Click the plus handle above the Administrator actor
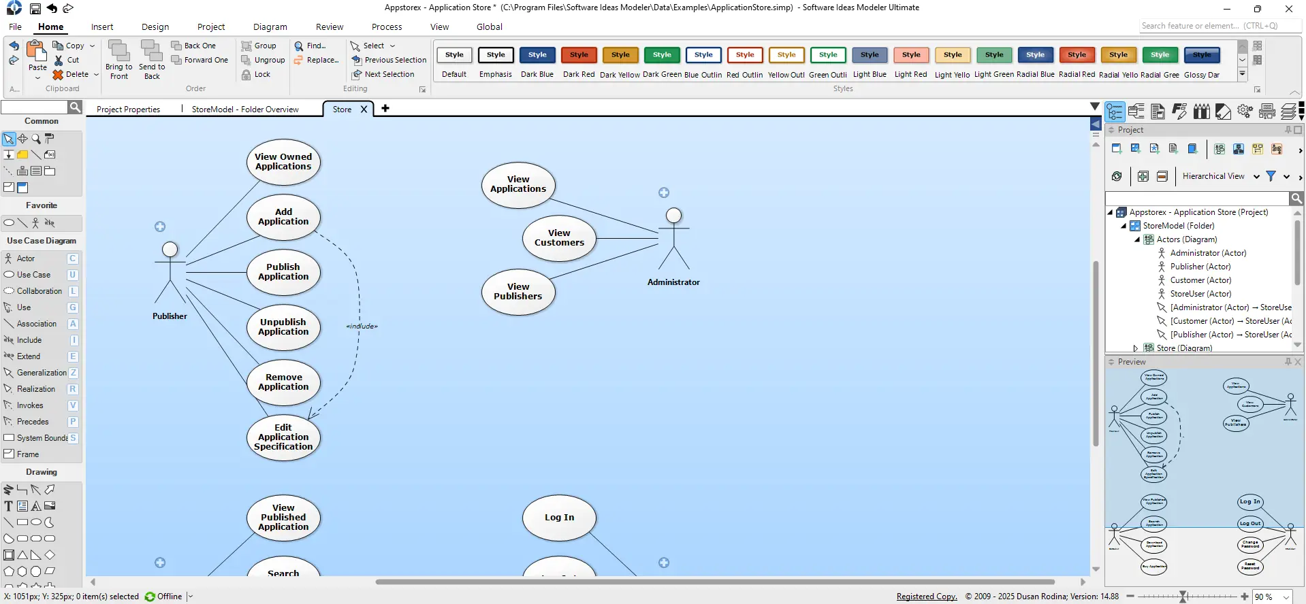1306x604 pixels. pyautogui.click(x=664, y=192)
